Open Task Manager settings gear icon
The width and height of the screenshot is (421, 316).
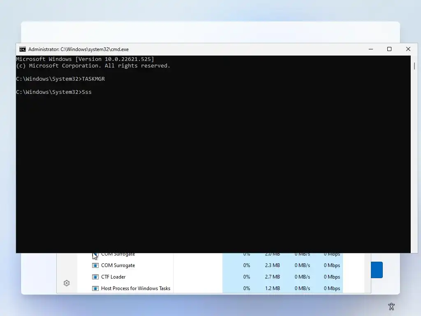[67, 283]
